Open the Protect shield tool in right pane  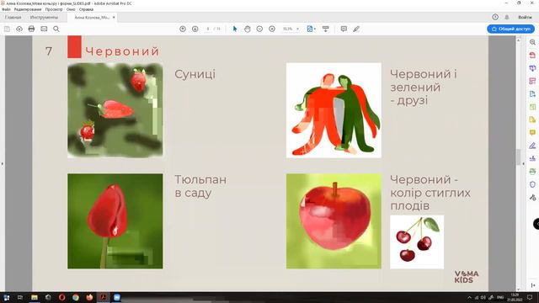pos(532,184)
